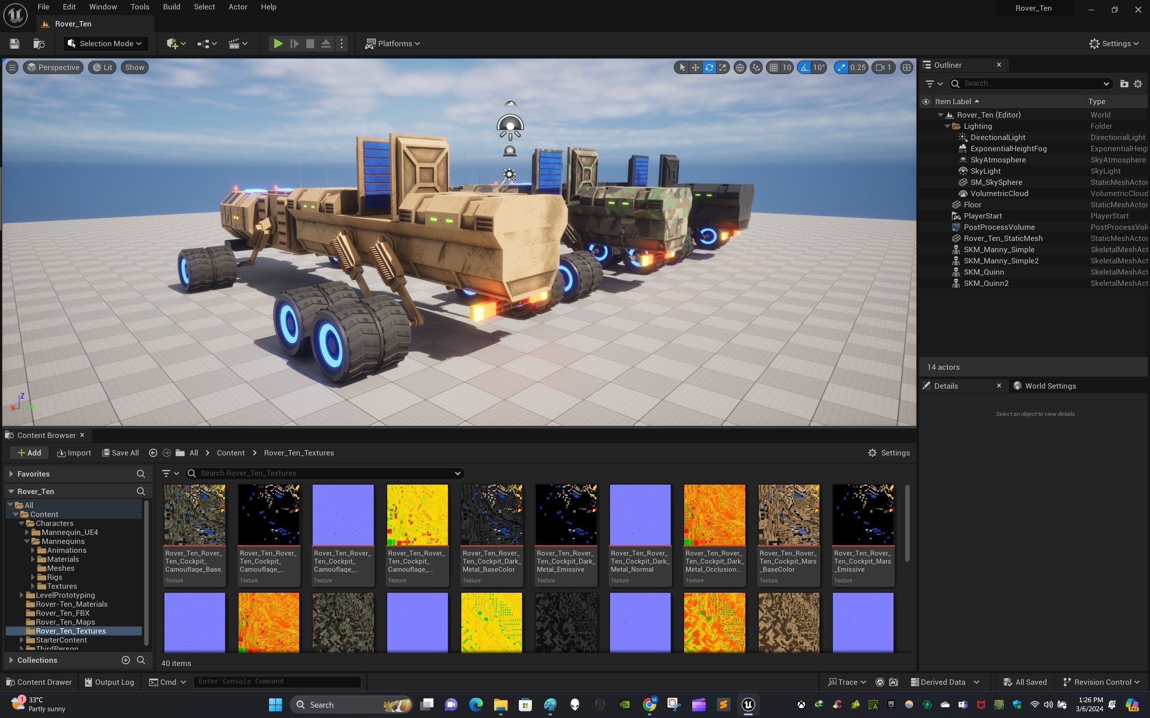1150x718 pixels.
Task: Open the rotation snap 10° value dropdown
Action: click(x=819, y=67)
